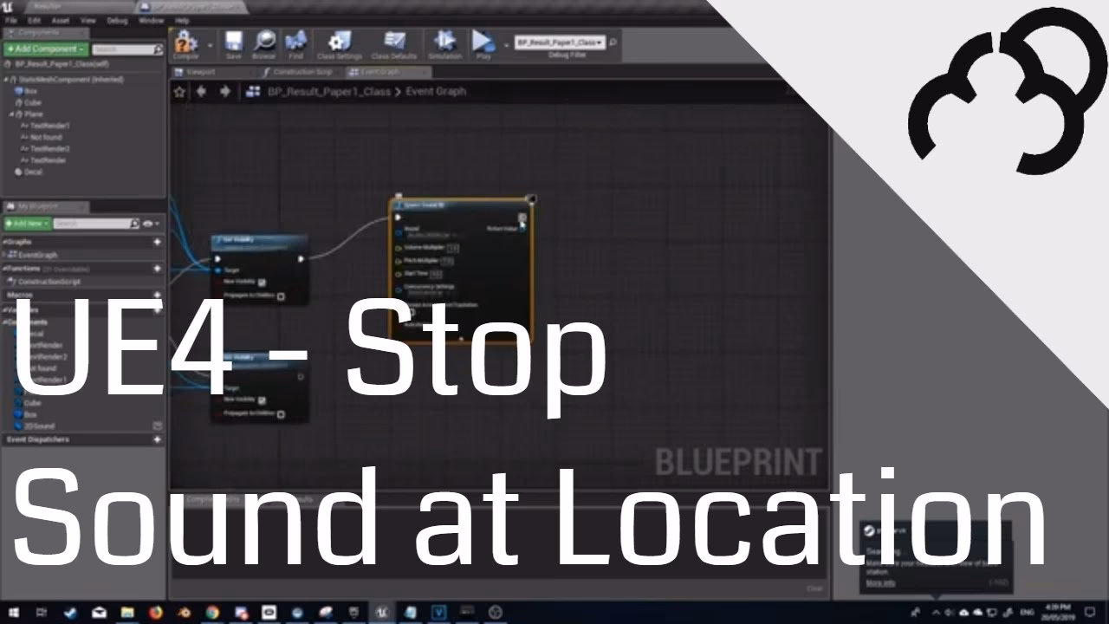1109x624 pixels.
Task: Open the Debug menu
Action: [117, 20]
